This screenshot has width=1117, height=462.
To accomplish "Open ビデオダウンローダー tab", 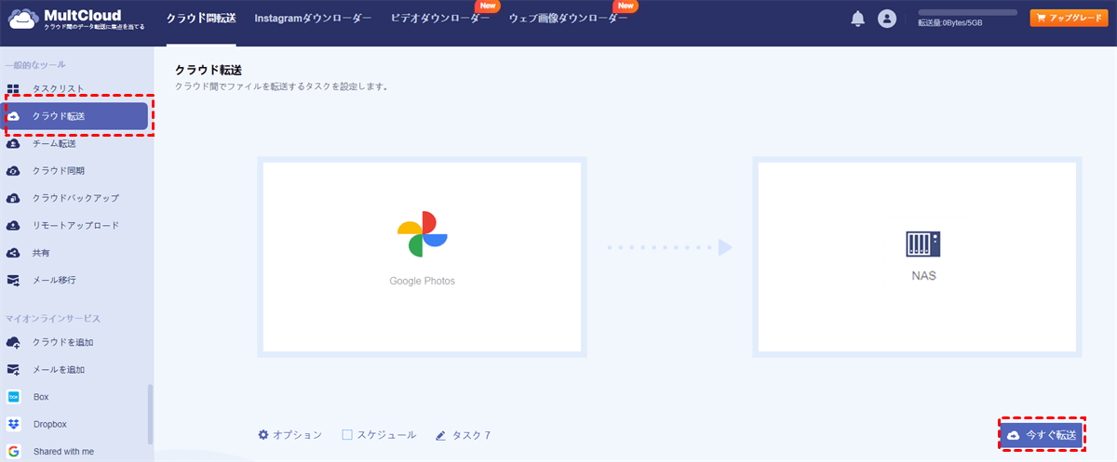I will point(440,19).
